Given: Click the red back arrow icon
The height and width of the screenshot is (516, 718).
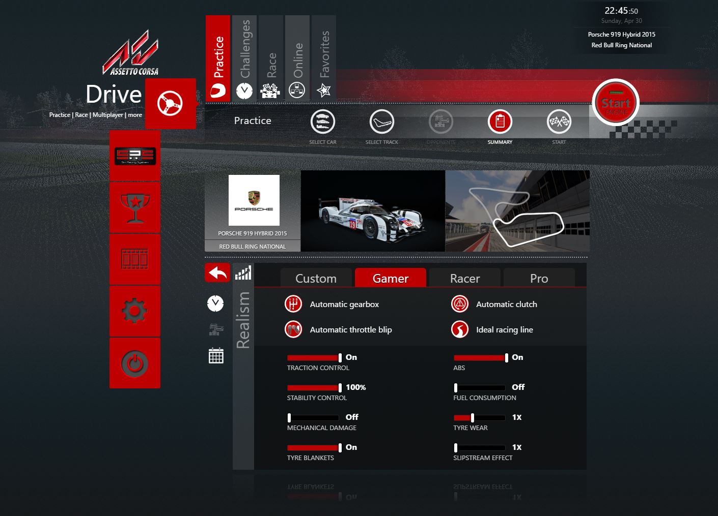Looking at the screenshot, I should [217, 273].
